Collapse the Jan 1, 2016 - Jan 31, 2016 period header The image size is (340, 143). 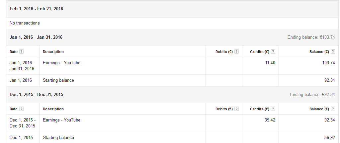[x=36, y=37]
